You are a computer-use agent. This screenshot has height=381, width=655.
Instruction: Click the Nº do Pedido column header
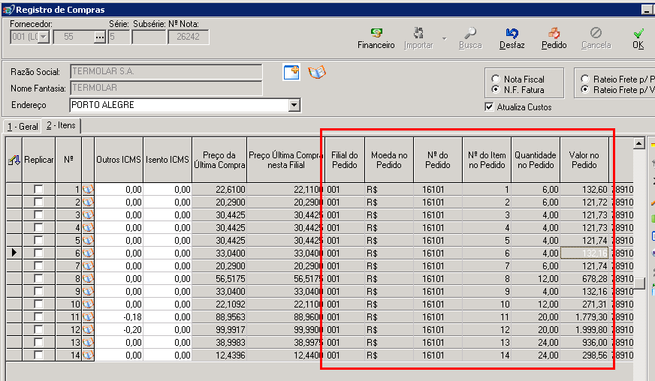pyautogui.click(x=438, y=160)
